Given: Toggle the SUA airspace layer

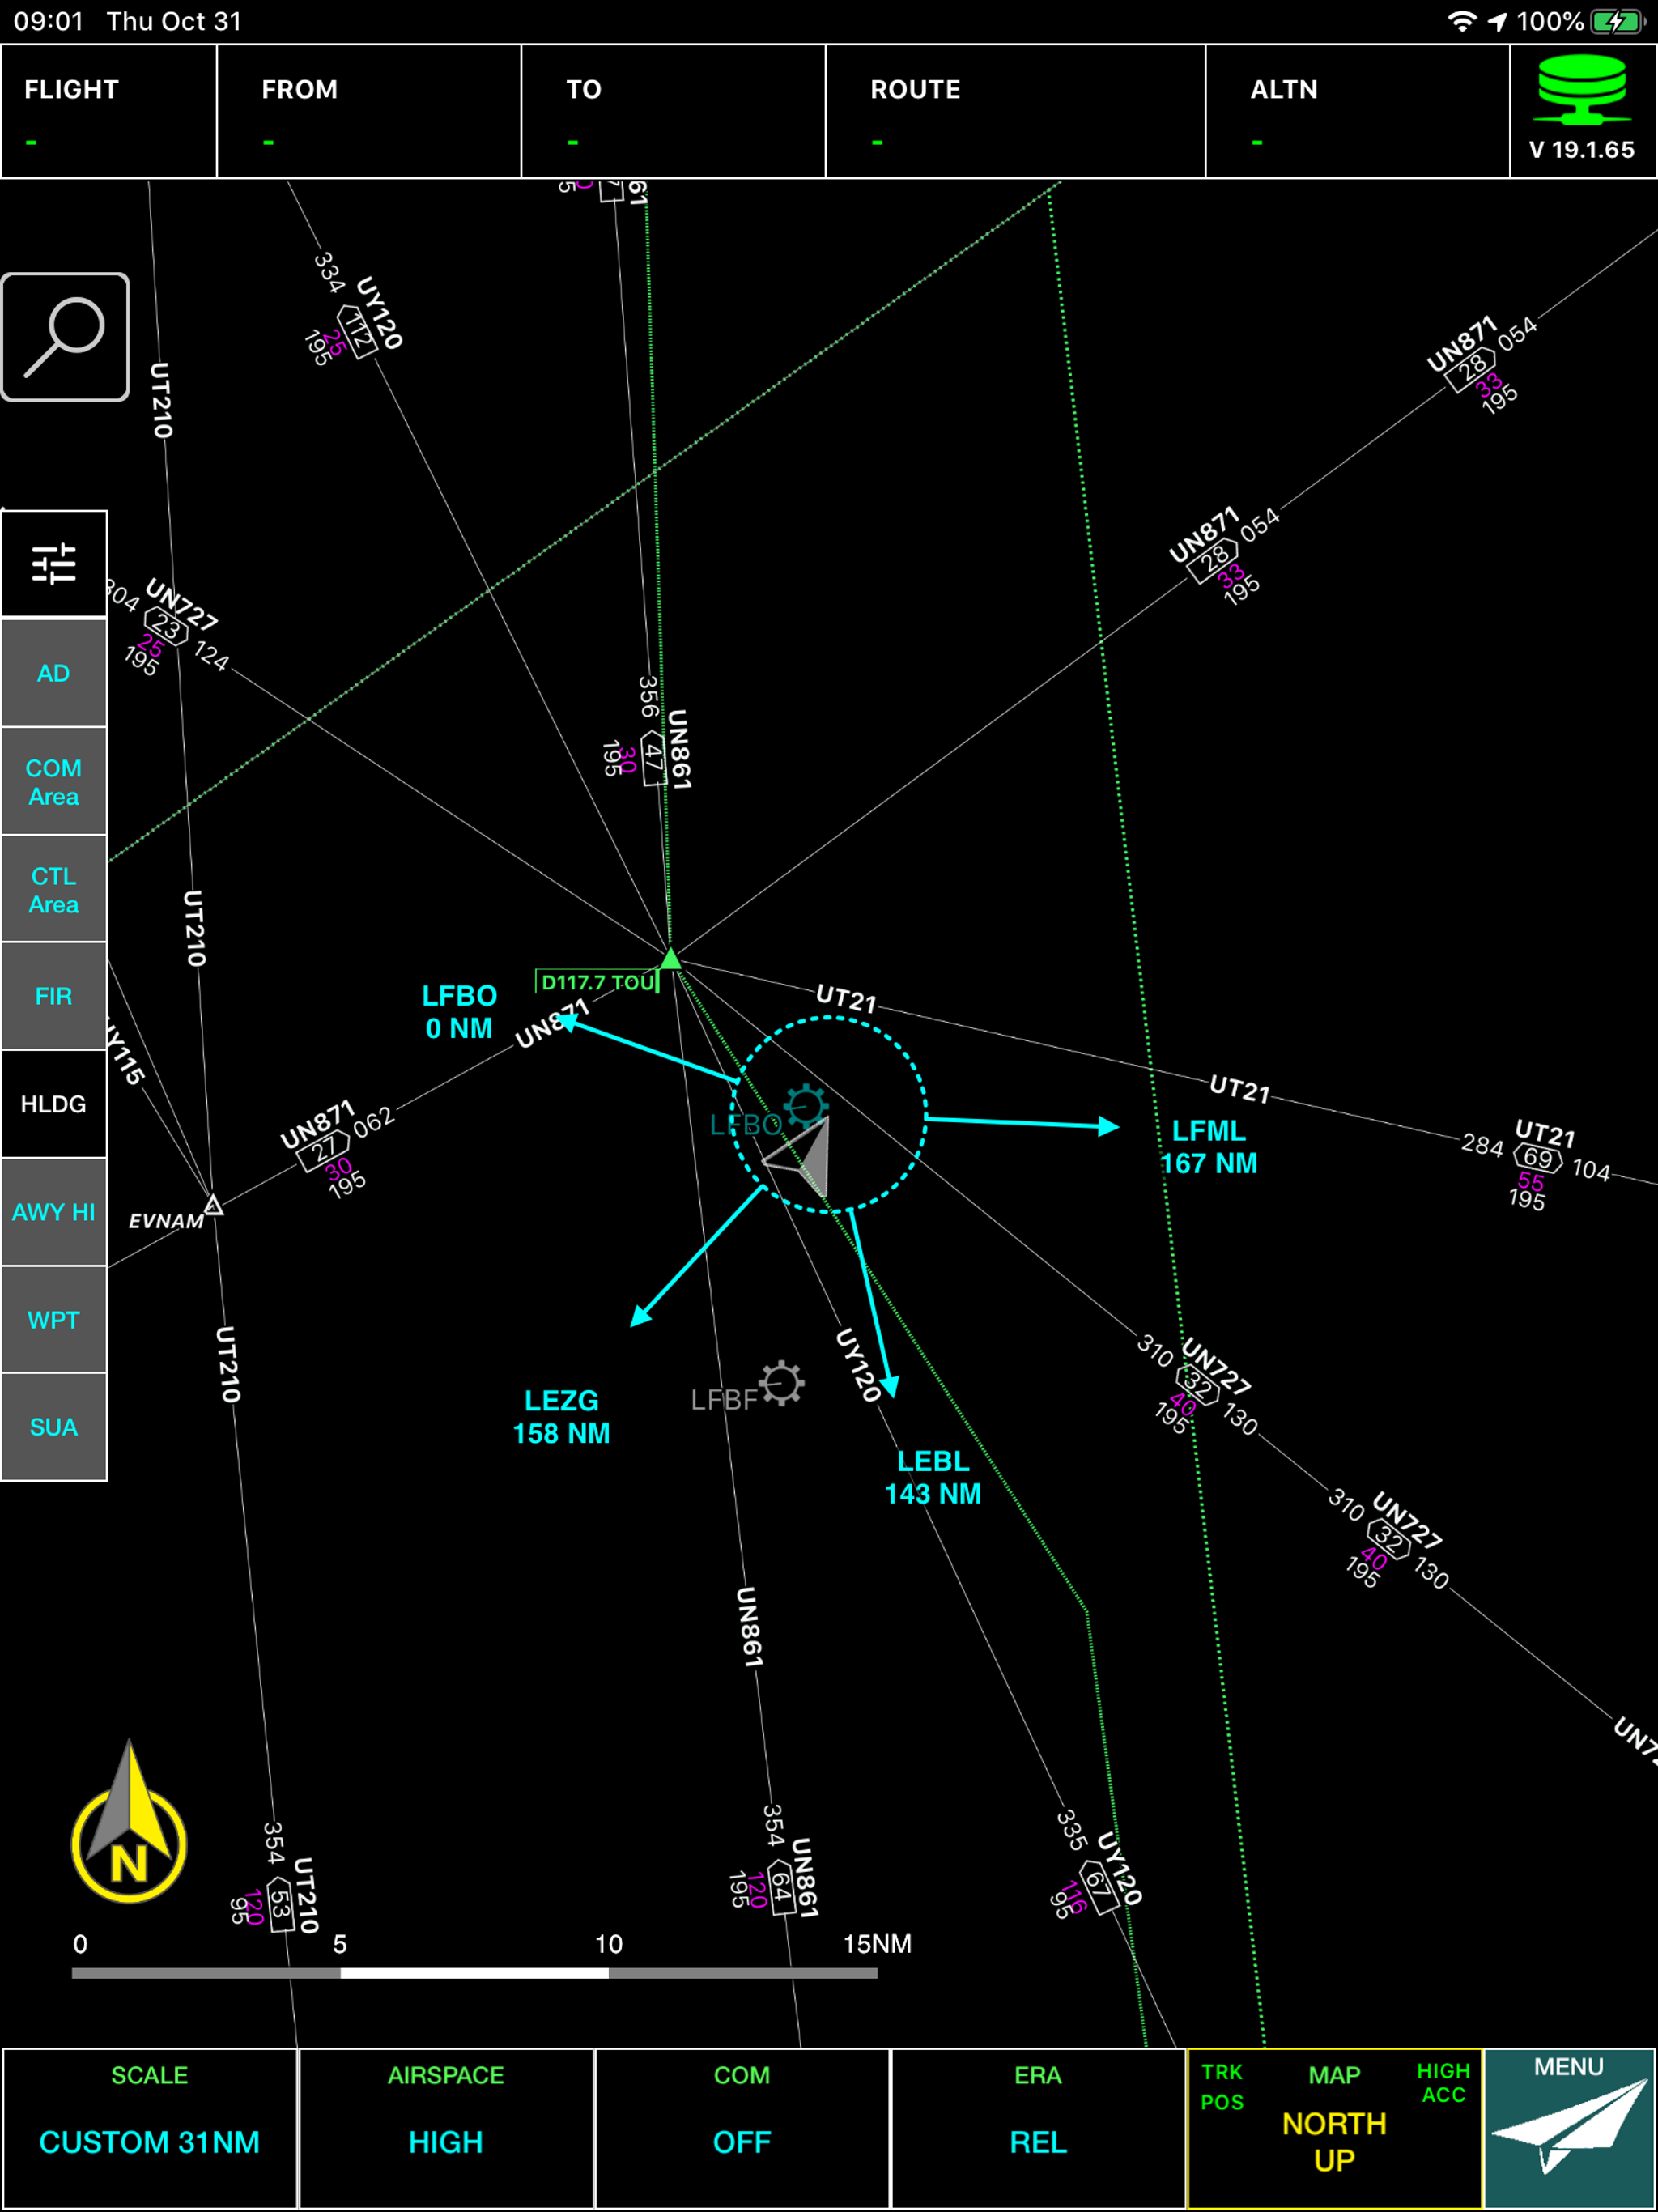Looking at the screenshot, I should click(x=54, y=1427).
